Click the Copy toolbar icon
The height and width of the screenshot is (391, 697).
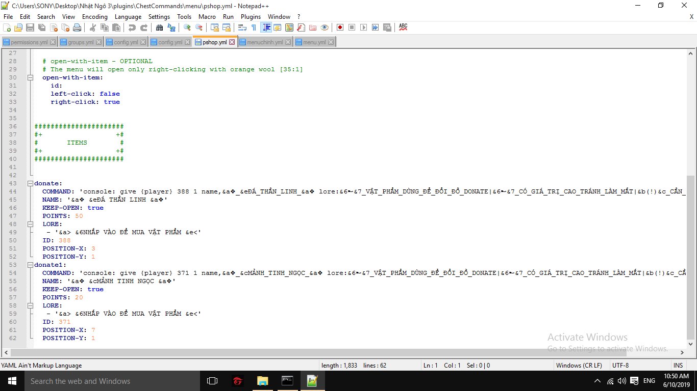tap(104, 27)
